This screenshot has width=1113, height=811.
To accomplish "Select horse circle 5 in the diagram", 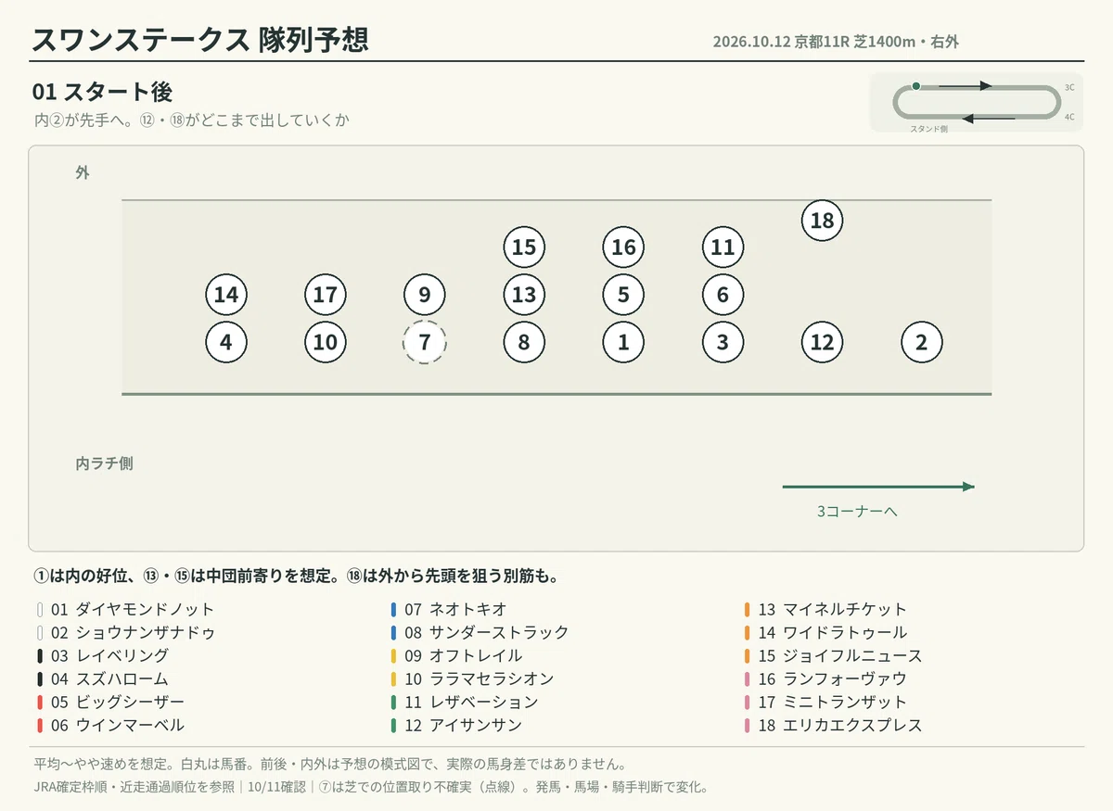I will [623, 296].
